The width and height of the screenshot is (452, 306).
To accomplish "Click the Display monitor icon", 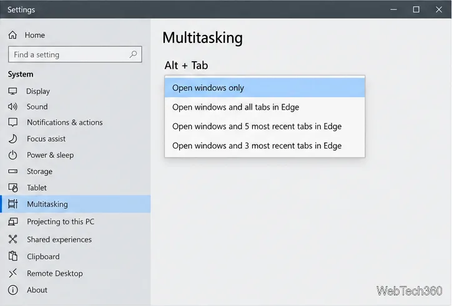I will point(12,91).
